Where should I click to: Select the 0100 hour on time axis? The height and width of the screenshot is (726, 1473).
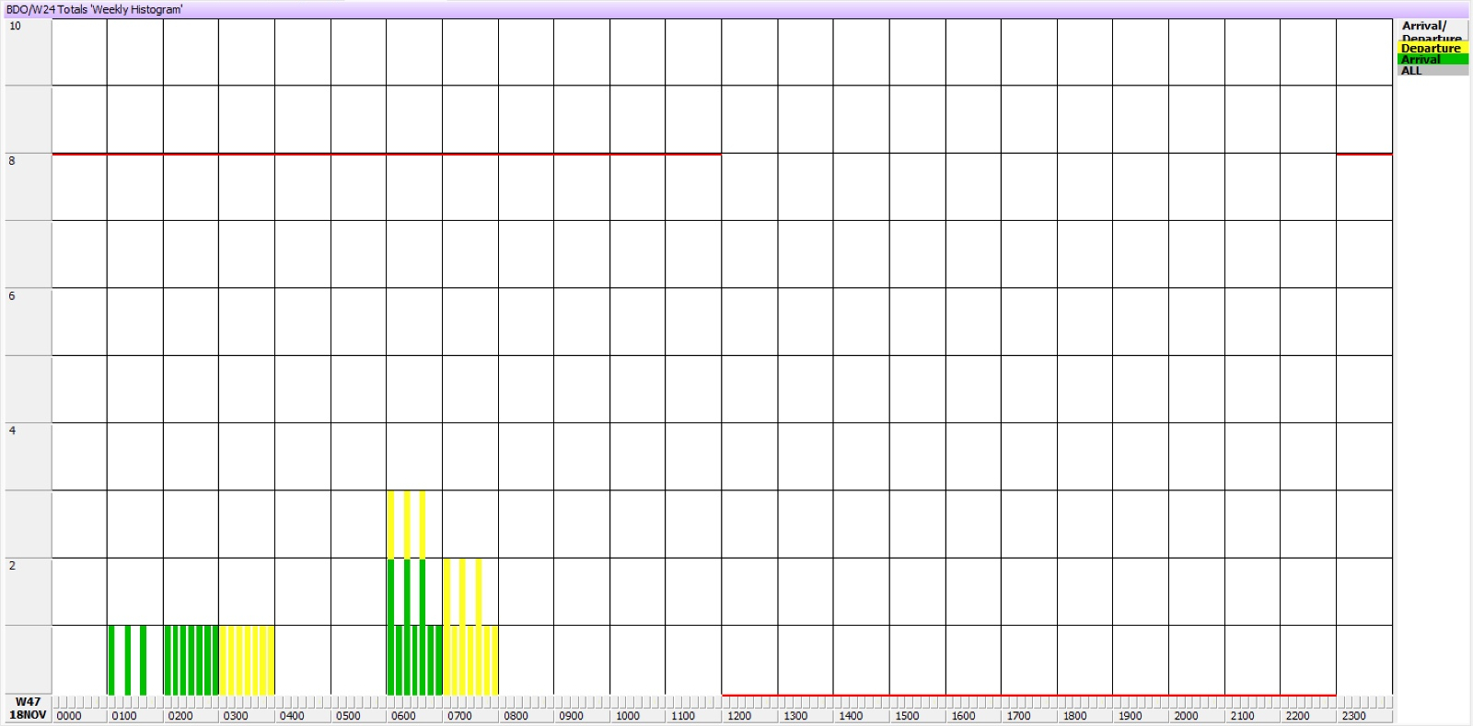(124, 716)
